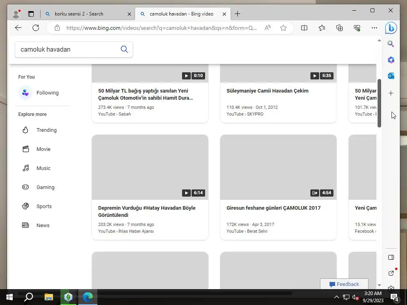Open the Outlook sidebar icon

(x=391, y=76)
